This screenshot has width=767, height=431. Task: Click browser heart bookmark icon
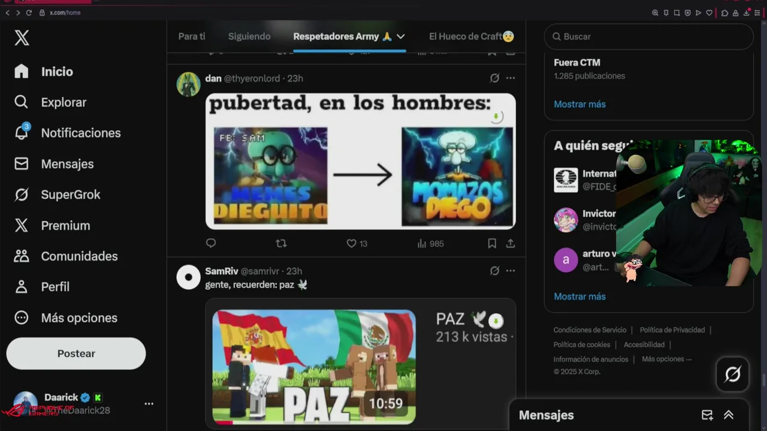[x=709, y=13]
